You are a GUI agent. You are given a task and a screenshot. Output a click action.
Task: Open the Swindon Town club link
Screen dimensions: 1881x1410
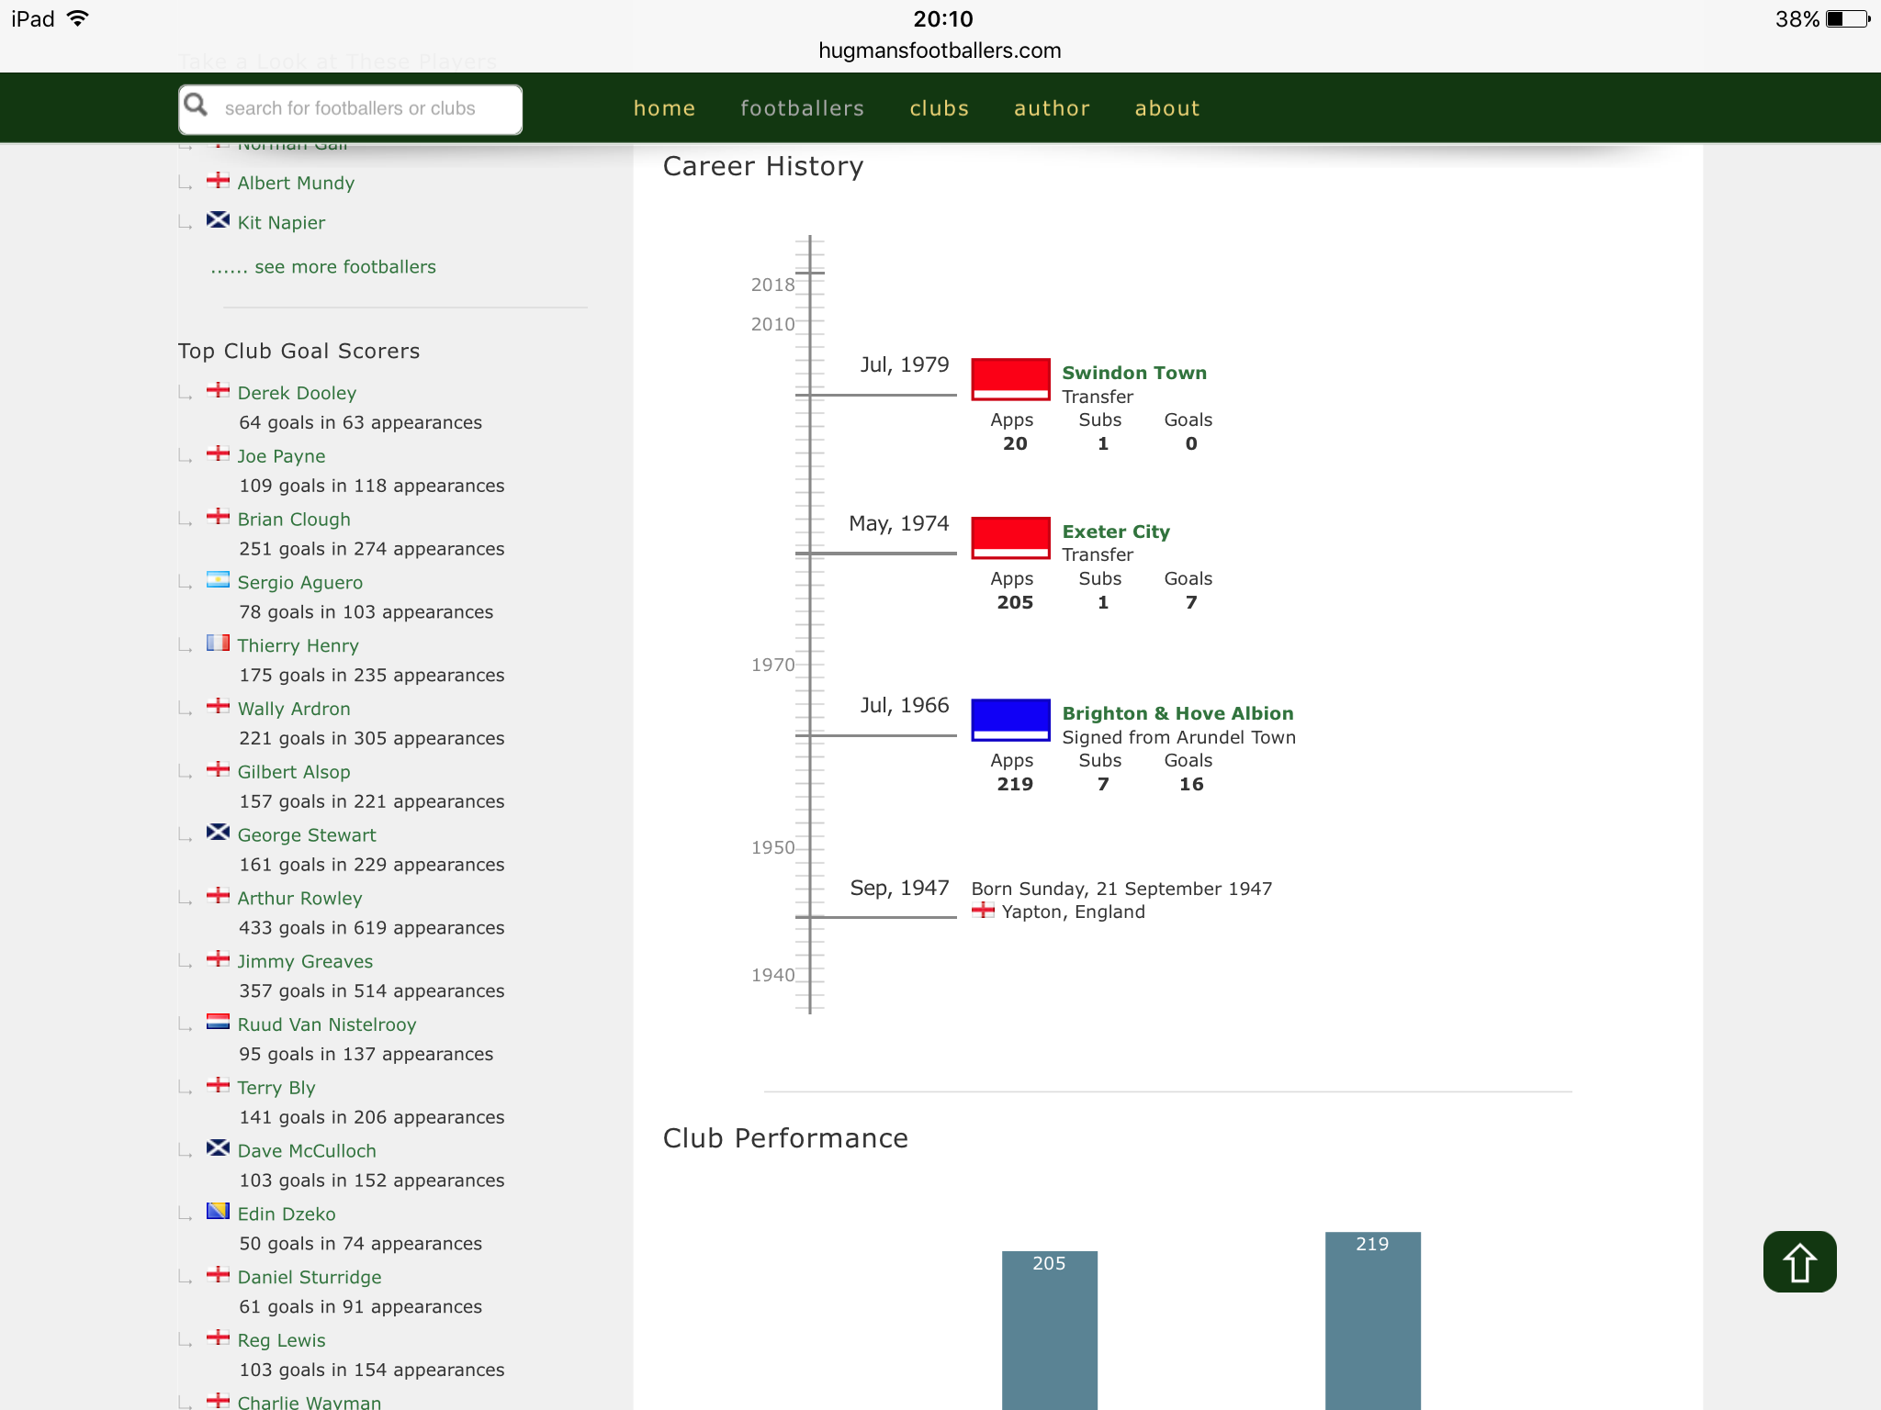(x=1134, y=373)
